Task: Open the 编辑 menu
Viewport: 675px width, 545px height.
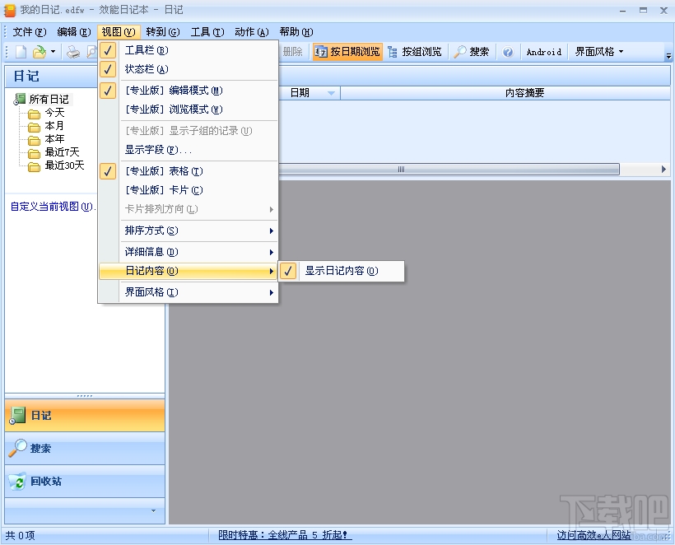Action: pos(74,32)
